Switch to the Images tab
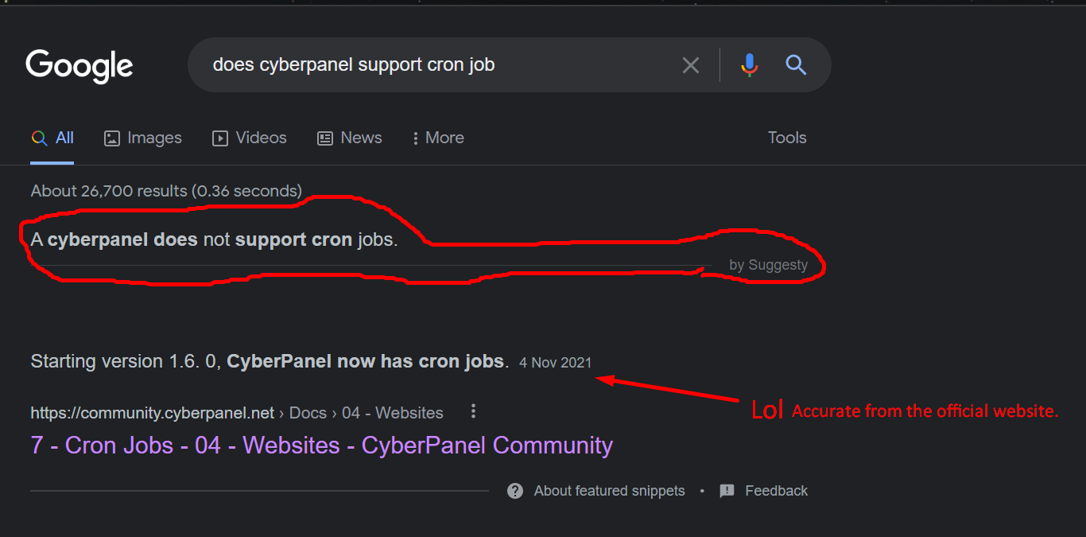The image size is (1086, 537). coord(143,138)
